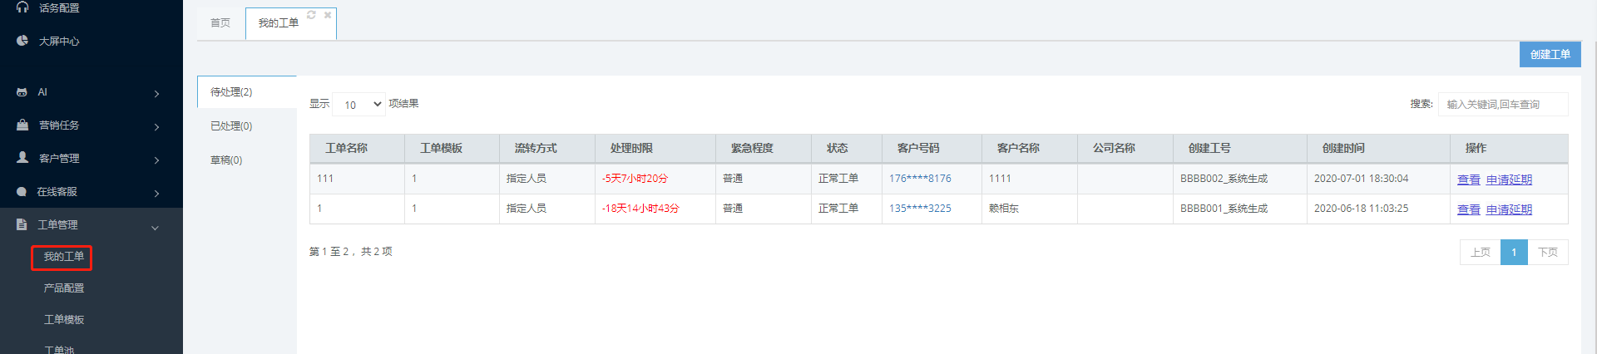Refresh the 我的工单 tab
The width and height of the screenshot is (1597, 354).
click(x=311, y=15)
